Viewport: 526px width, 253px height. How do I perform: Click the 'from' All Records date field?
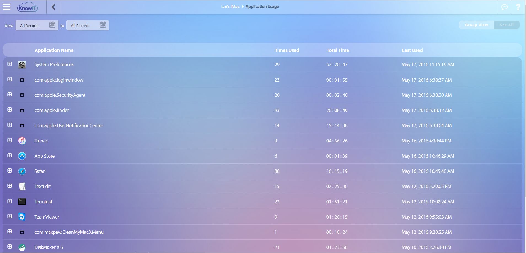tap(37, 25)
